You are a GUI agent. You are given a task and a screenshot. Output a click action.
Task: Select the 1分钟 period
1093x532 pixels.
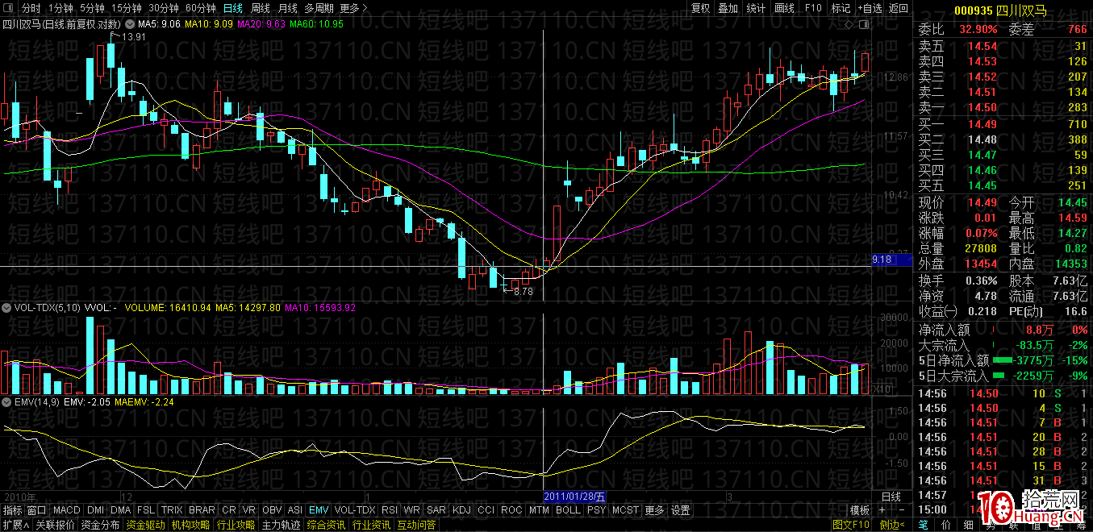click(60, 8)
